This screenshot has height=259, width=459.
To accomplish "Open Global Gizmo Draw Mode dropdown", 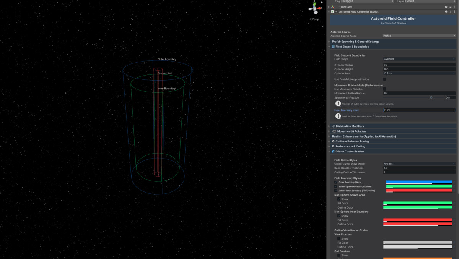I will (x=420, y=163).
